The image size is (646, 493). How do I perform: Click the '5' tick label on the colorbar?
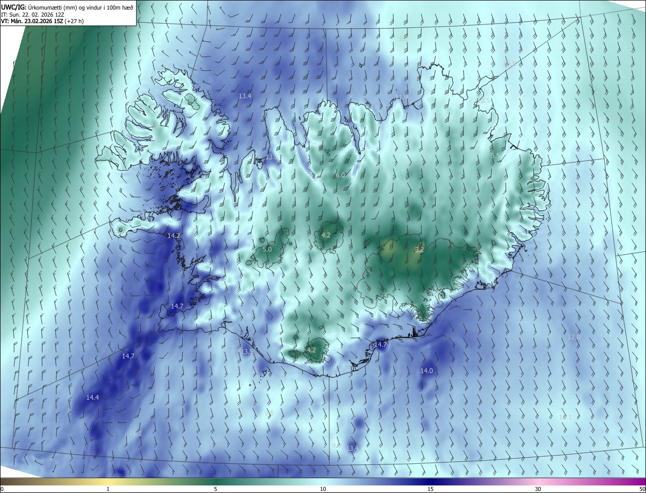pos(216,489)
